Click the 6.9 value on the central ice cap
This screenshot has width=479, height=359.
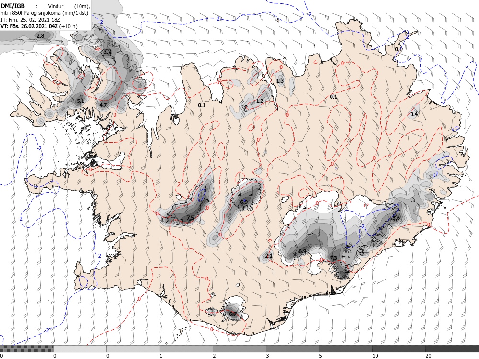pos(244,202)
